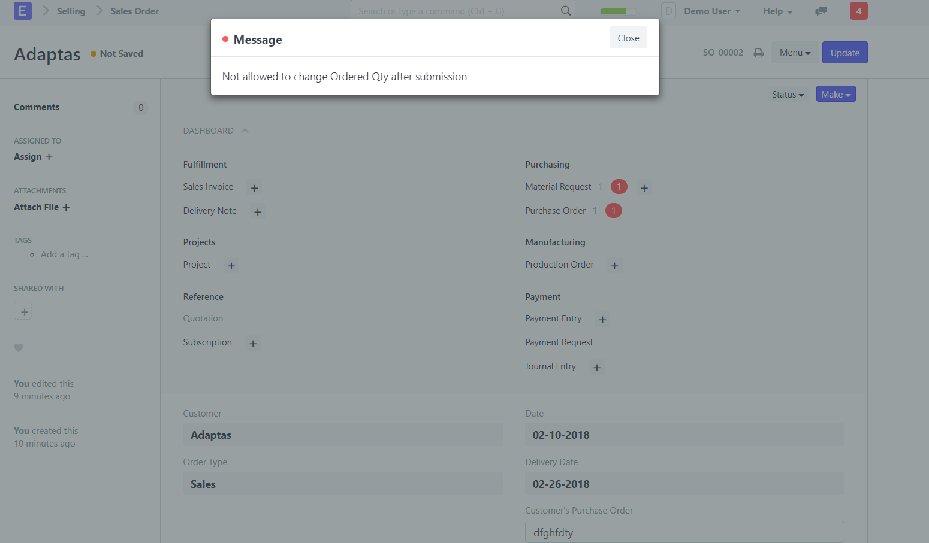Open the Demo User account dropdown

click(x=712, y=11)
